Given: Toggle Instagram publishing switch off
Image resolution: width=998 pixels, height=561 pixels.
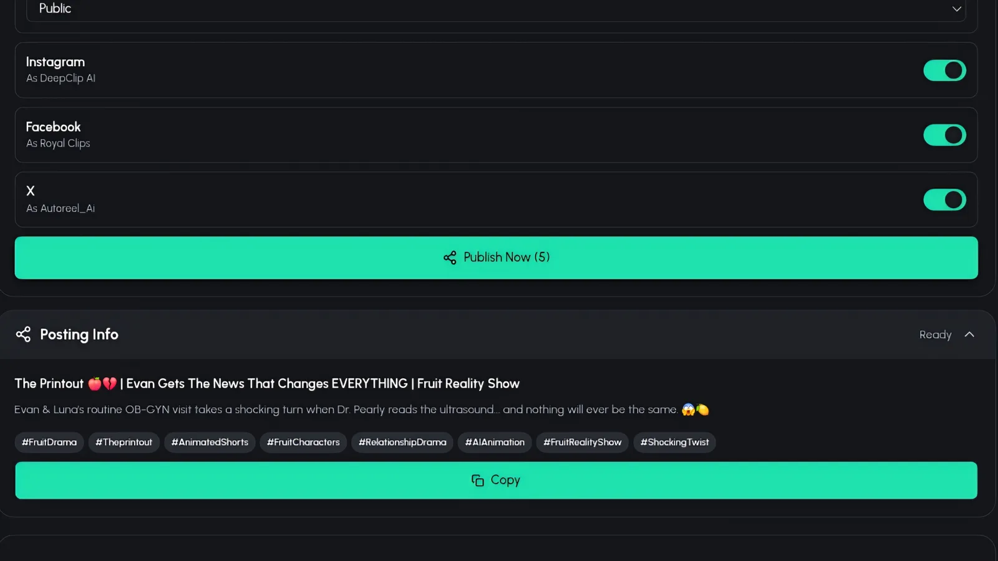Looking at the screenshot, I should coord(944,70).
